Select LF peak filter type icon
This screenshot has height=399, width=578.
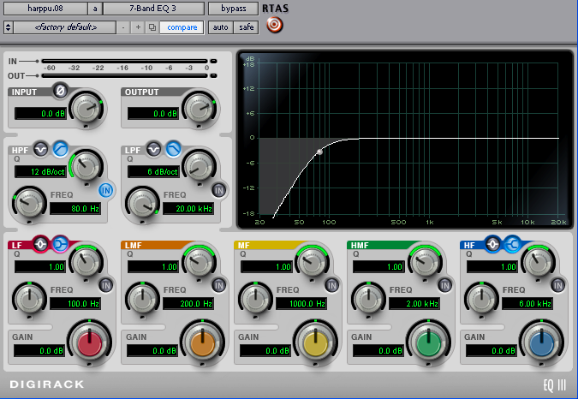40,244
